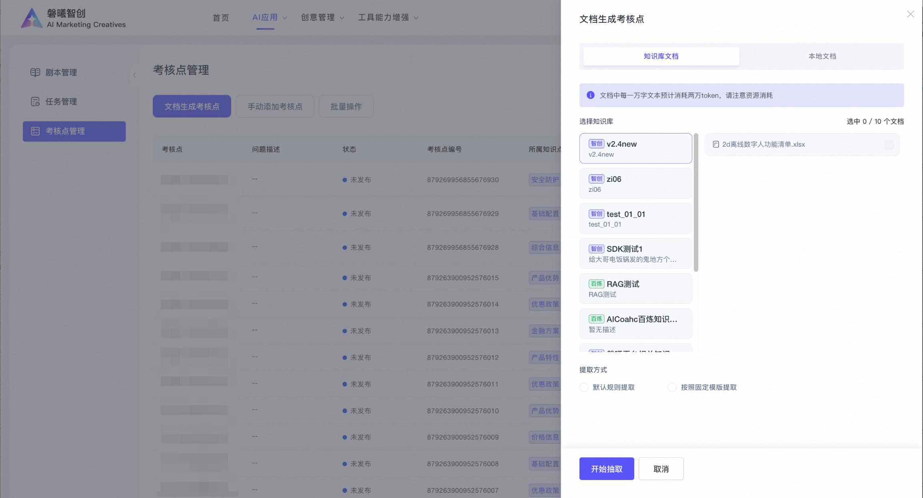Select 默认规则提取 radio option
The image size is (923, 498).
(584, 387)
